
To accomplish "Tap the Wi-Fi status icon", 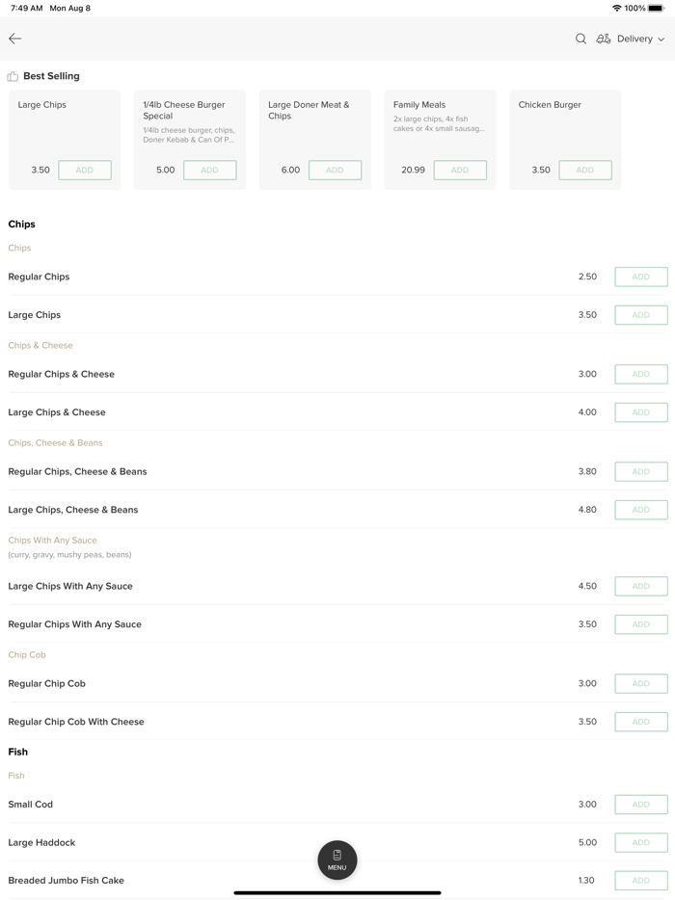I will 616,8.
